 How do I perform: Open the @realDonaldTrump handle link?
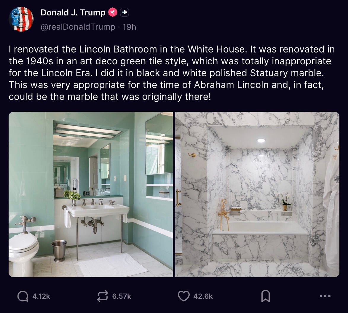click(78, 27)
